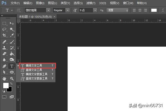Image resolution: width=166 pixels, height=111 pixels.
Task: Select the Sponge tool
Action: click(x=12, y=60)
